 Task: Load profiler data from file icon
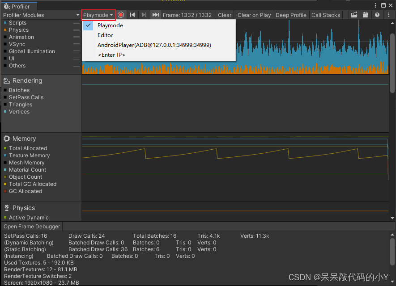(354, 15)
